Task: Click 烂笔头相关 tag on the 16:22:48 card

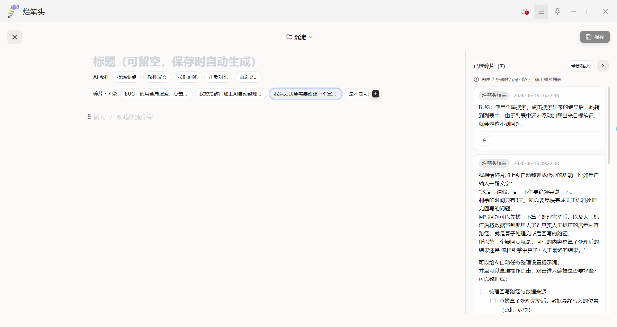Action: click(x=494, y=95)
